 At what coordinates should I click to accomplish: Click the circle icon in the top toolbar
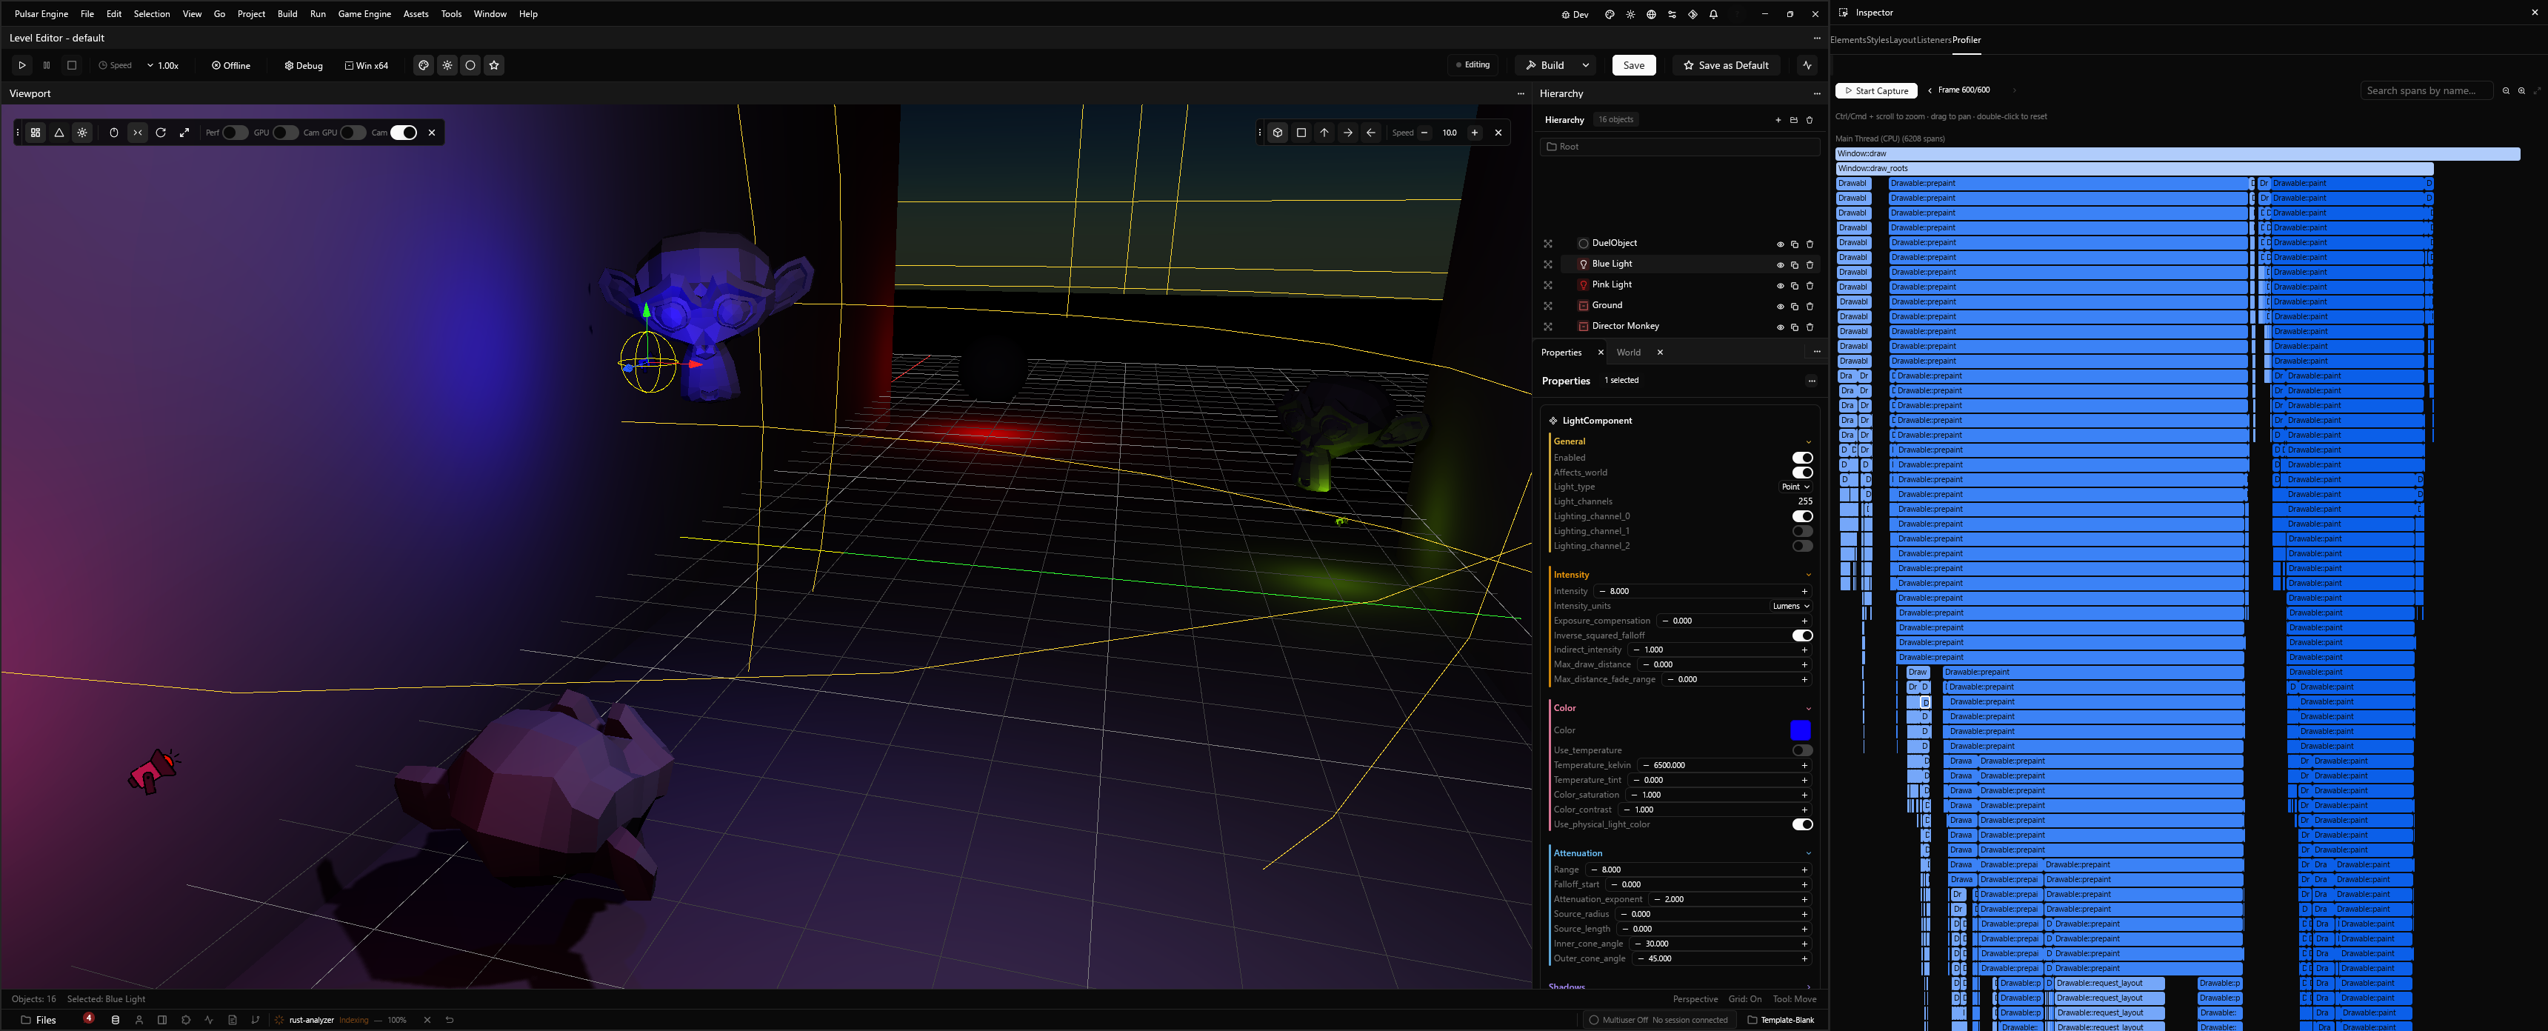[x=471, y=65]
